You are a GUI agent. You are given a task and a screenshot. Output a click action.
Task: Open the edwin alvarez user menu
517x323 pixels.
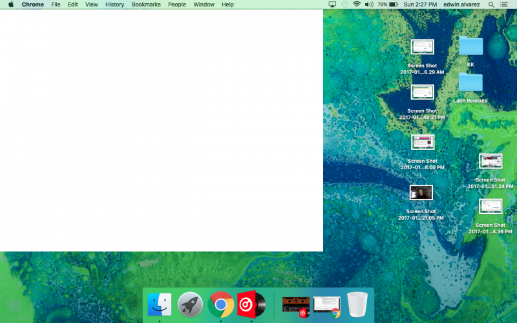461,5
